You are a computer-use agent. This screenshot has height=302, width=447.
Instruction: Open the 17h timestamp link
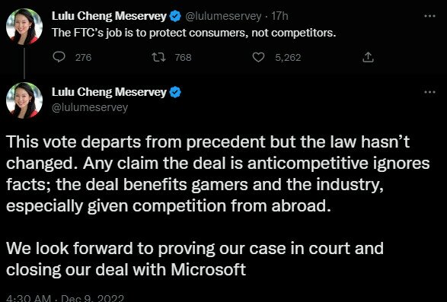pos(279,16)
